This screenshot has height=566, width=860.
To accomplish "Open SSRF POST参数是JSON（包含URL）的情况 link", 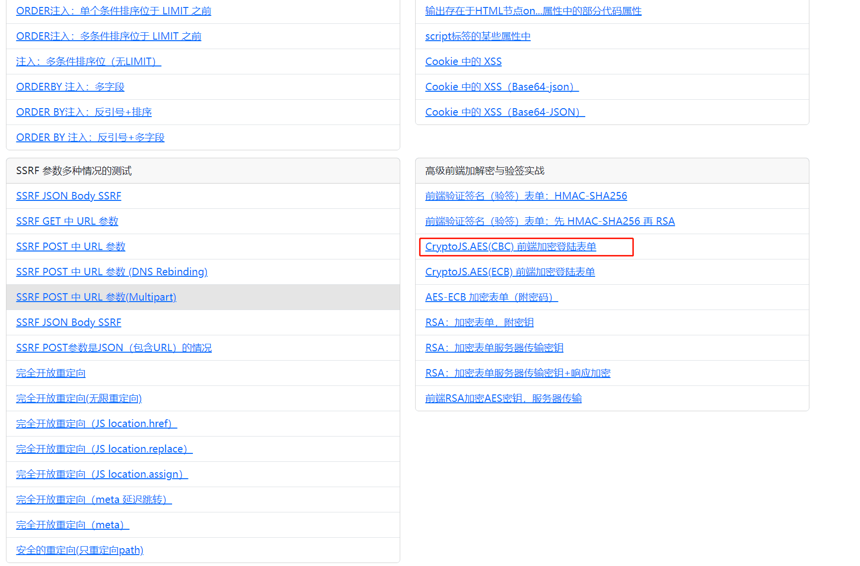I will pyautogui.click(x=114, y=348).
